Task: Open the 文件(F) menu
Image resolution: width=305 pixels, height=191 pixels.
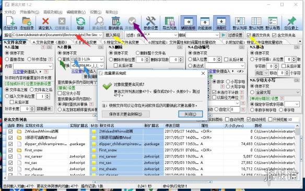Action: (x=10, y=12)
